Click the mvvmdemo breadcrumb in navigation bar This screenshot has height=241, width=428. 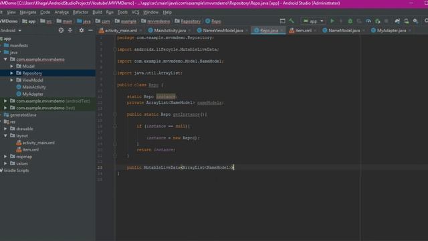tap(156, 21)
